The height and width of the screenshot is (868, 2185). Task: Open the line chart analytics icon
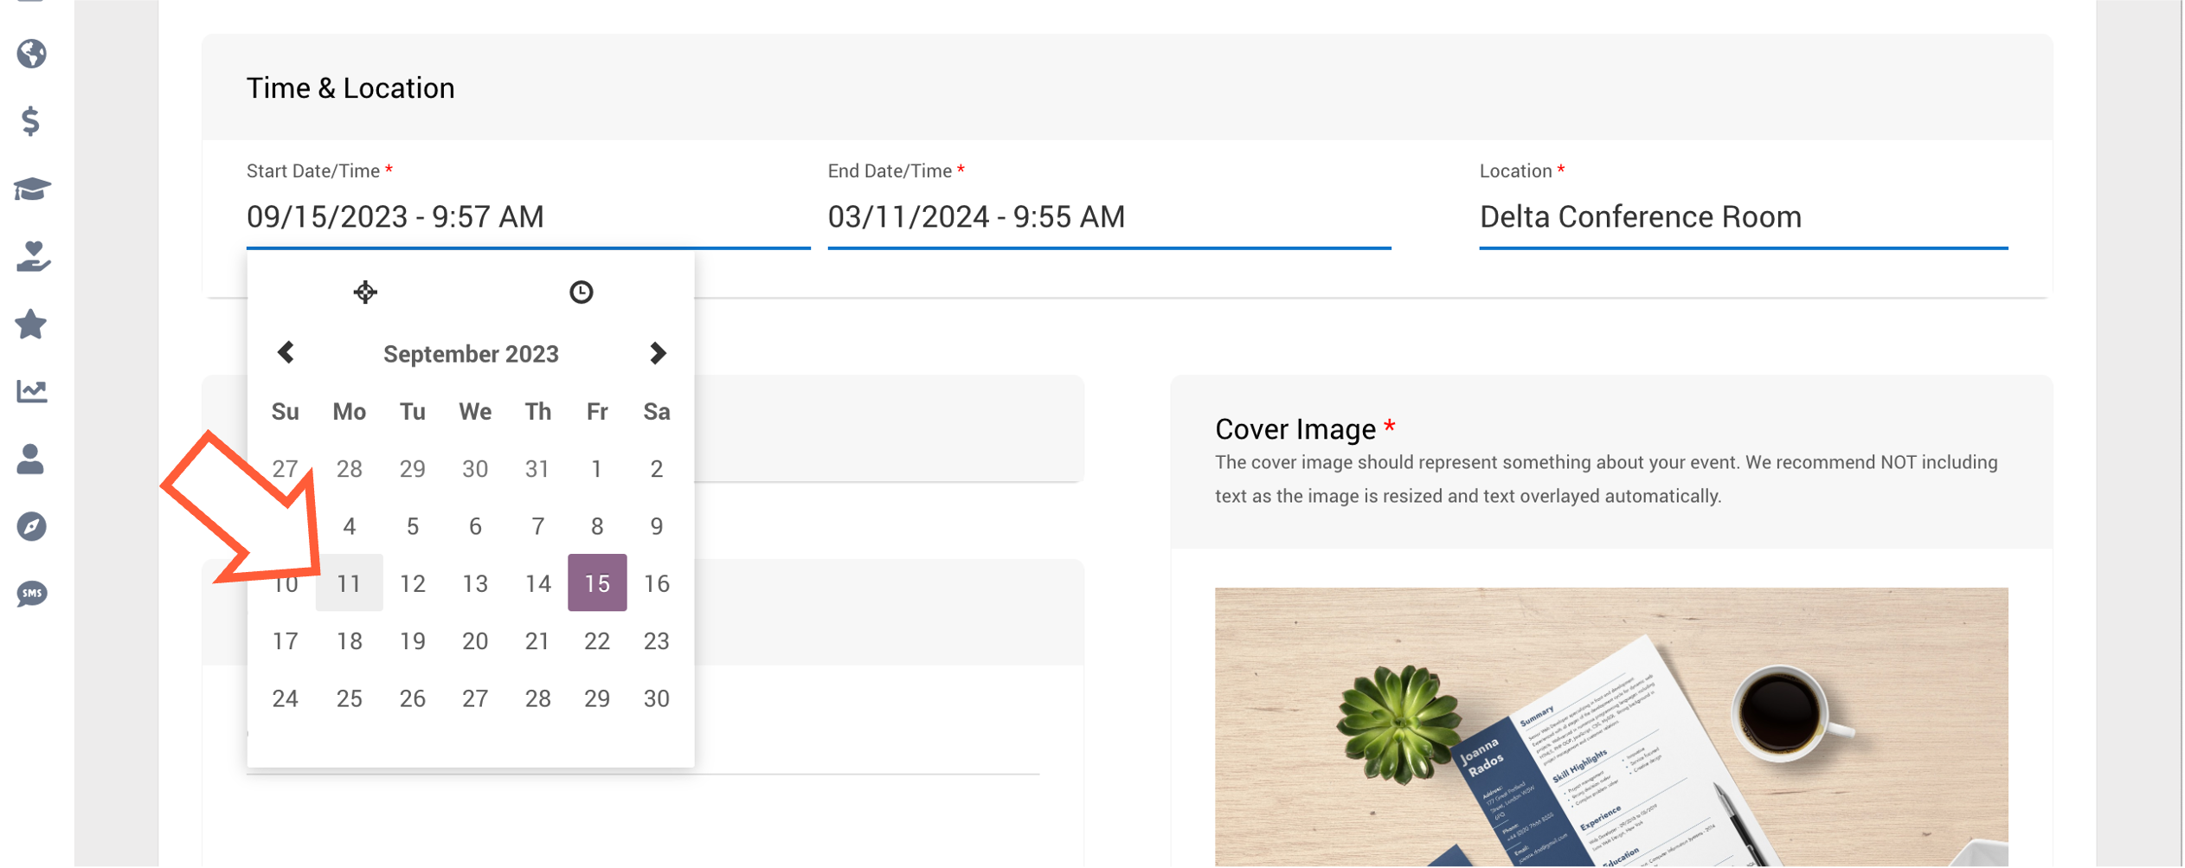tap(32, 391)
